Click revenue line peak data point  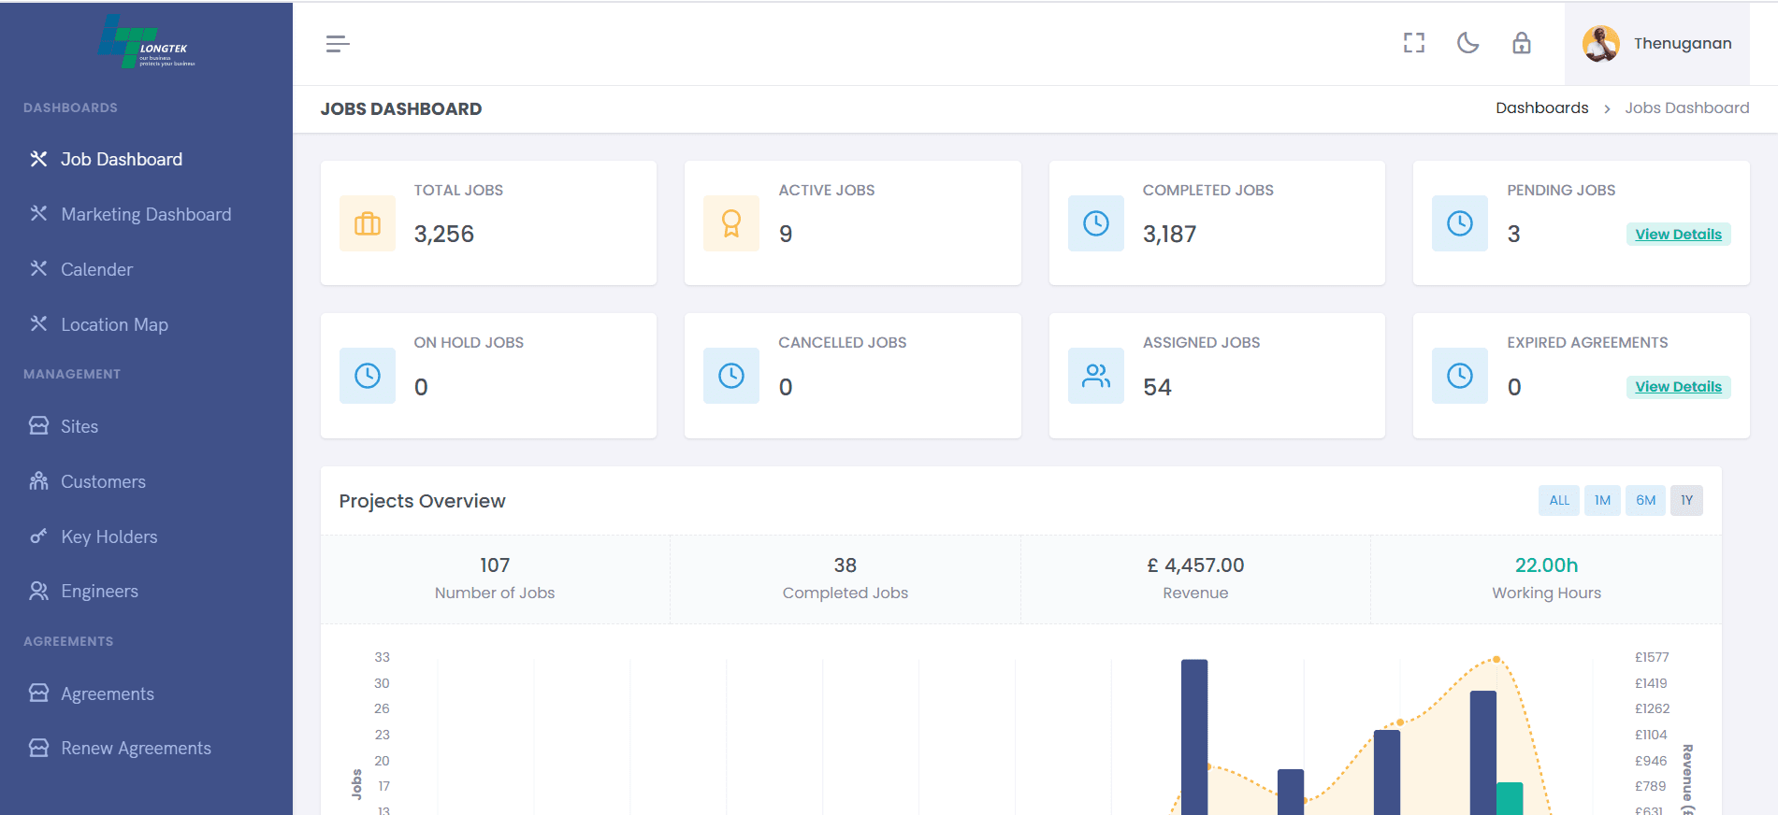(1496, 659)
